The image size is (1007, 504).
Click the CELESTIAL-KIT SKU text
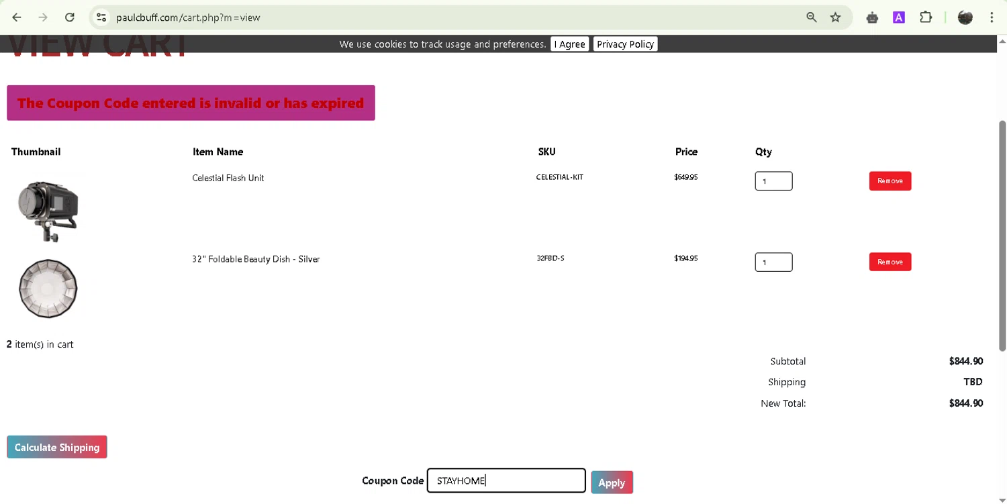pyautogui.click(x=560, y=177)
